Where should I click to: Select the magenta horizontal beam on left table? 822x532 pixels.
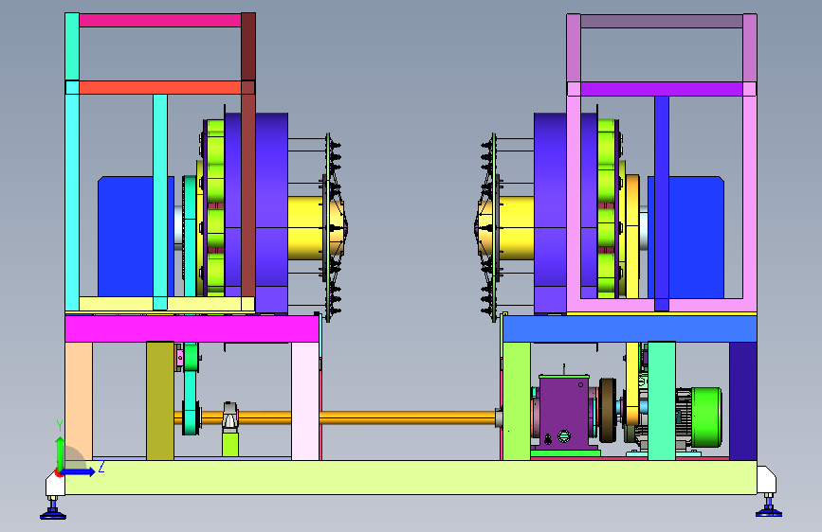coord(192,328)
